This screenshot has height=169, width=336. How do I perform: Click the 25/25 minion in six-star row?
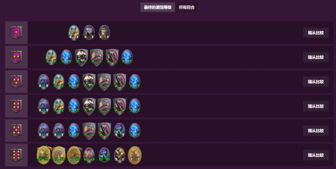[x=104, y=155]
